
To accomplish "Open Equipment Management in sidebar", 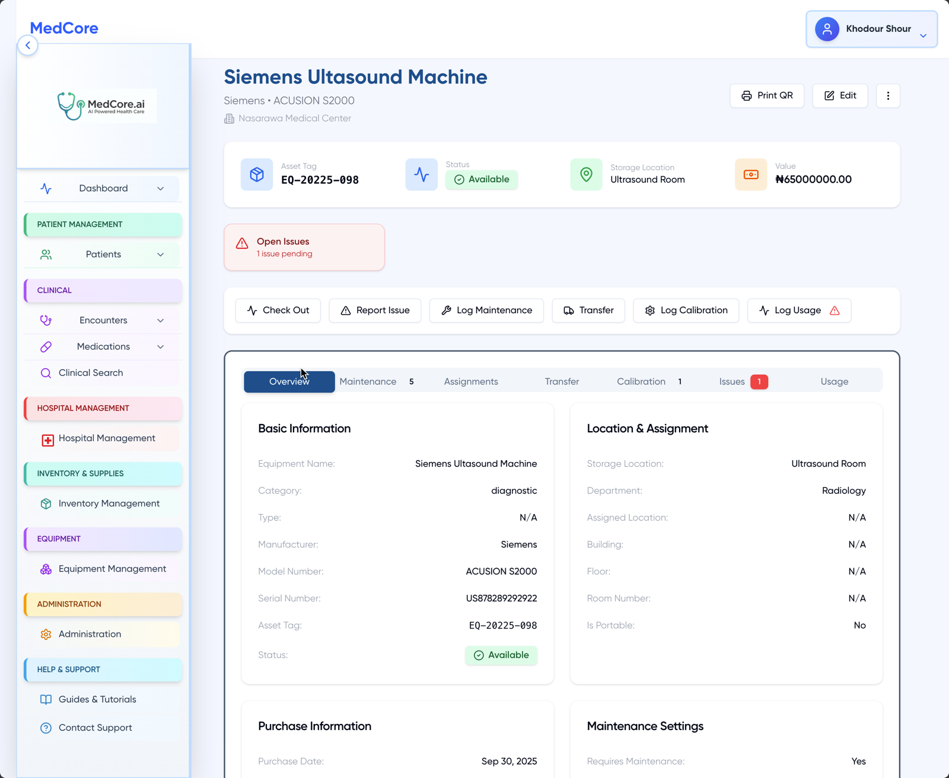I will 112,569.
